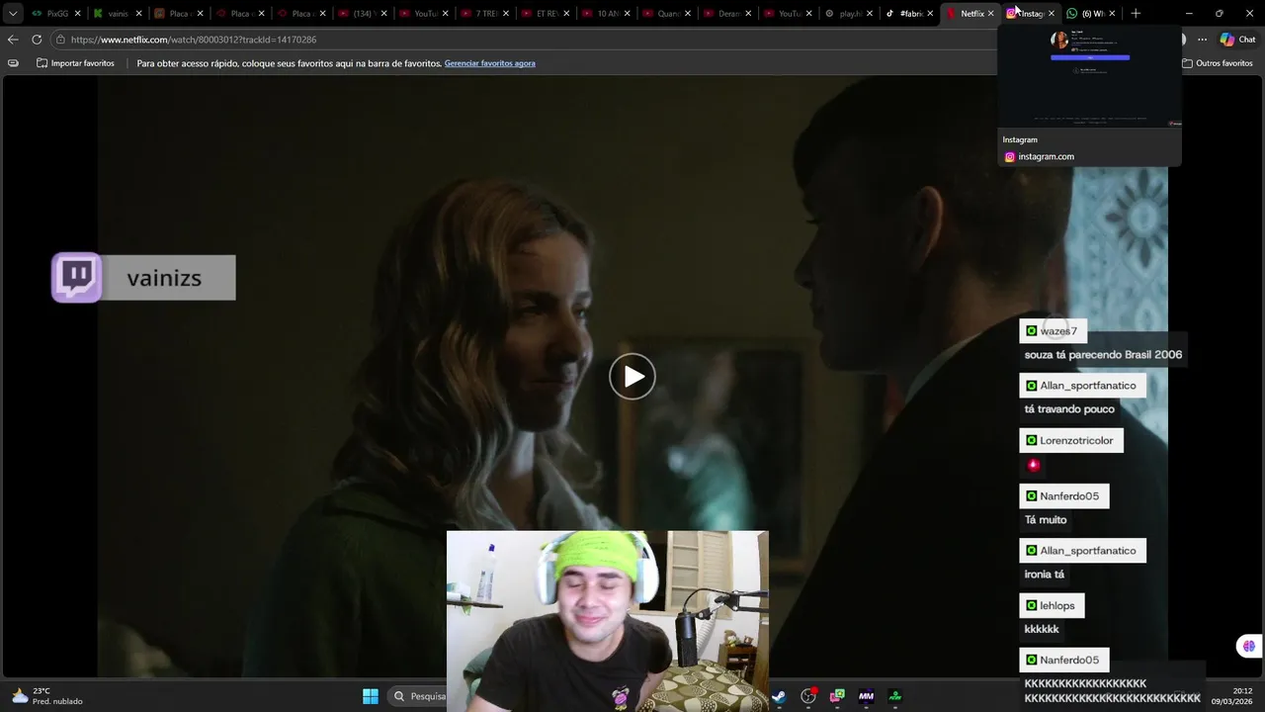Click the Twitch vainizs overlay badge

(x=143, y=278)
